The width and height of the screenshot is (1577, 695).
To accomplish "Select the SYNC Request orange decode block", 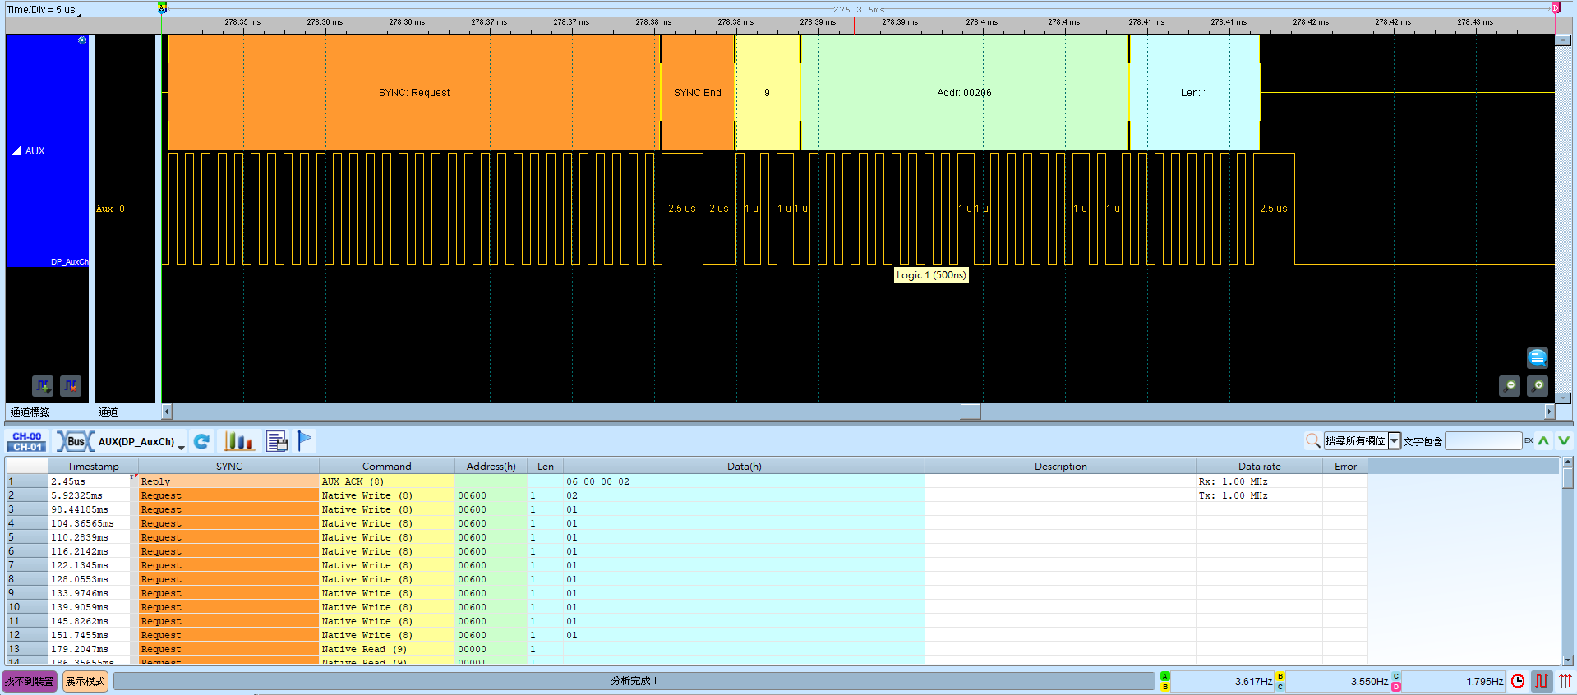I will pos(414,93).
